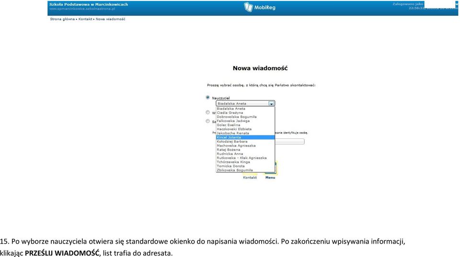Open Kontakt breadcrumb link

click(85, 19)
